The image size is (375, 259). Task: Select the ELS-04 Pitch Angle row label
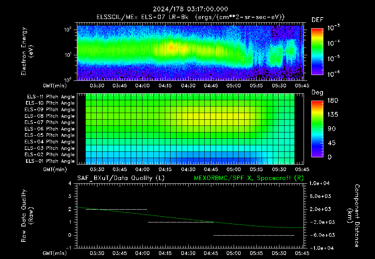point(50,142)
